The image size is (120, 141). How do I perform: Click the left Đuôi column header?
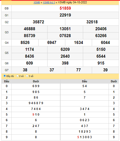[36, 81]
